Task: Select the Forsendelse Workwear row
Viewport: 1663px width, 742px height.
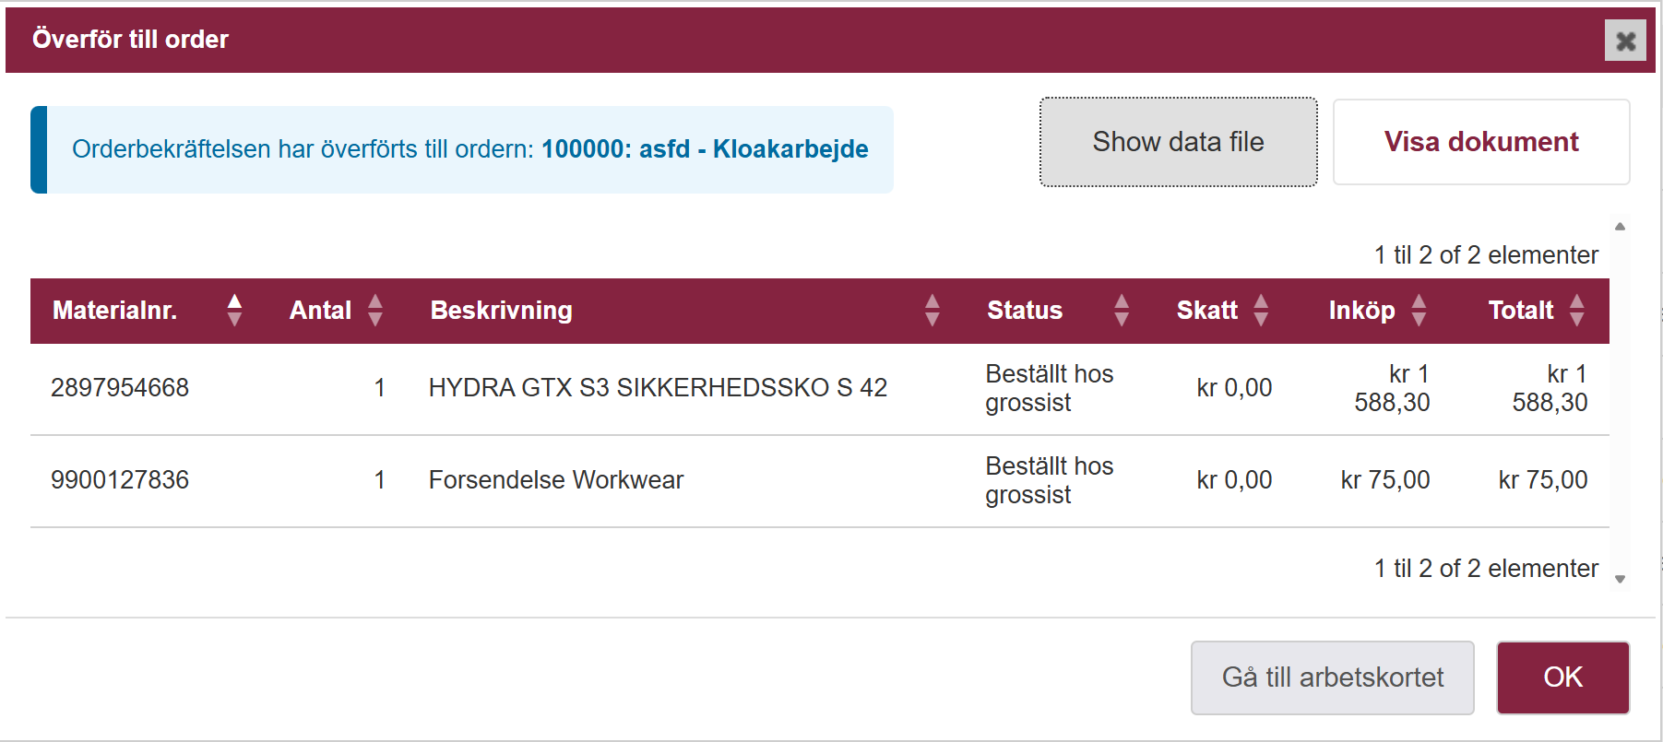Action: [555, 480]
